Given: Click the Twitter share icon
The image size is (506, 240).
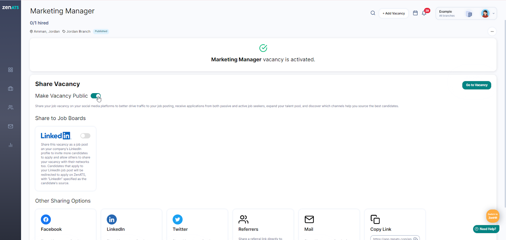Looking at the screenshot, I should 177,219.
